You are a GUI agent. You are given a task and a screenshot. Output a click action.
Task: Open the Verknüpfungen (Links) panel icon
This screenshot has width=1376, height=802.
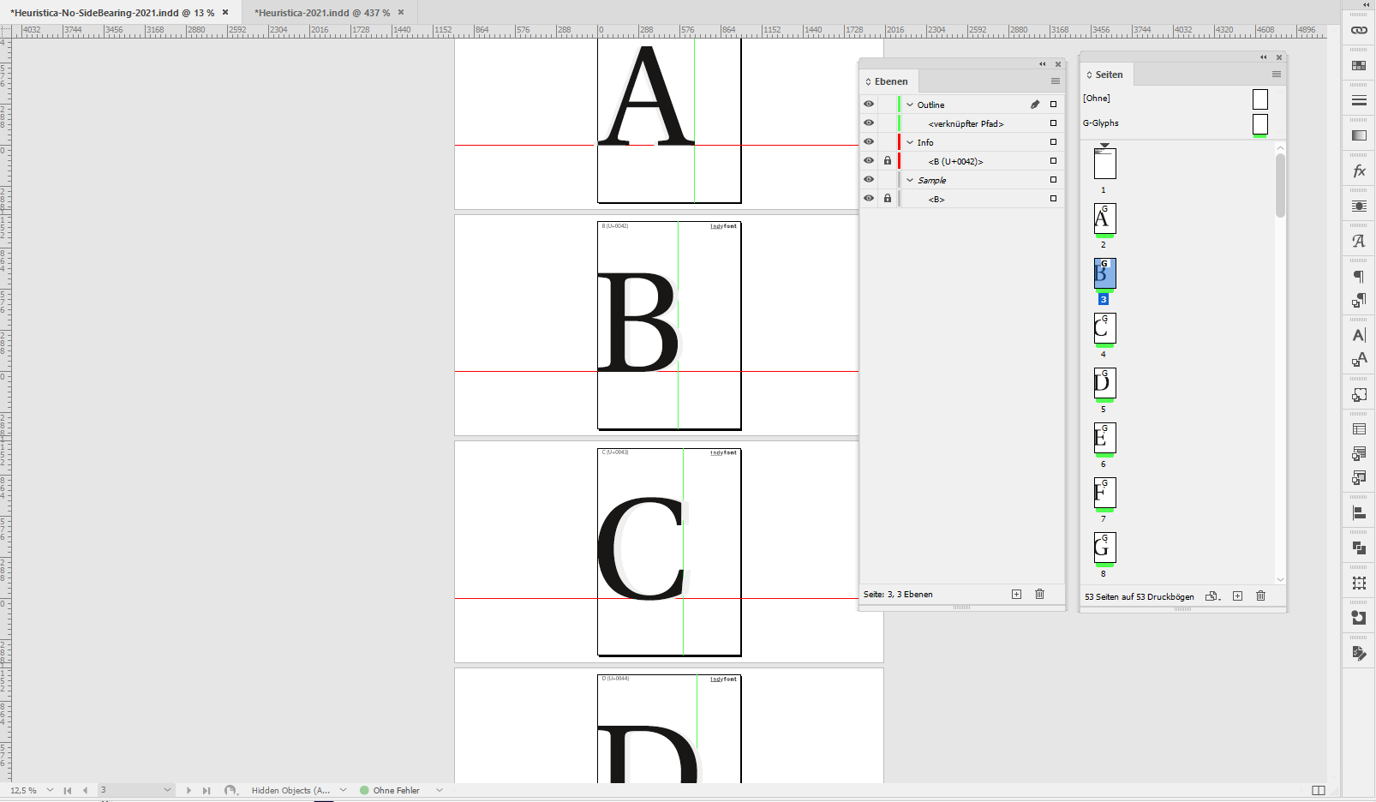coord(1359,31)
